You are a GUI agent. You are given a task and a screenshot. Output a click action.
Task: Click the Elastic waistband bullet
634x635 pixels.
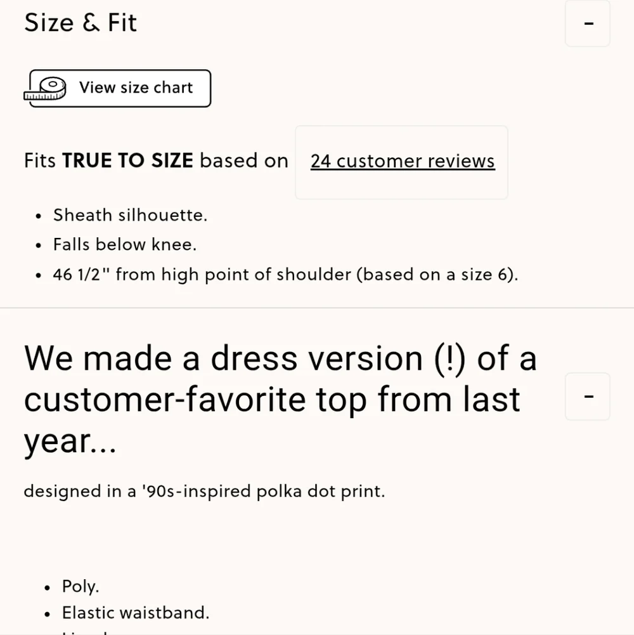click(x=136, y=612)
